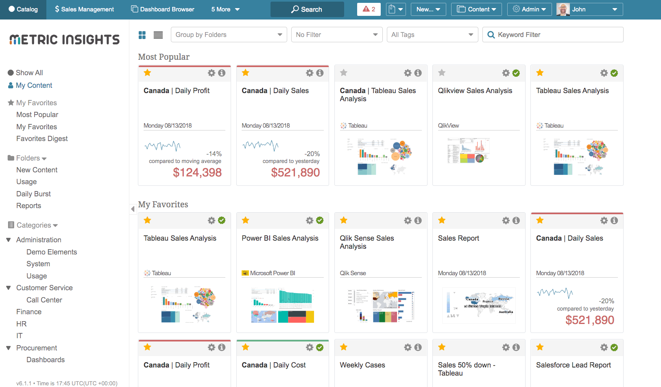Viewport: 661px width, 387px height.
Task: Toggle favorite star on Canada Daily Sales in Most Popular
Action: pos(245,73)
